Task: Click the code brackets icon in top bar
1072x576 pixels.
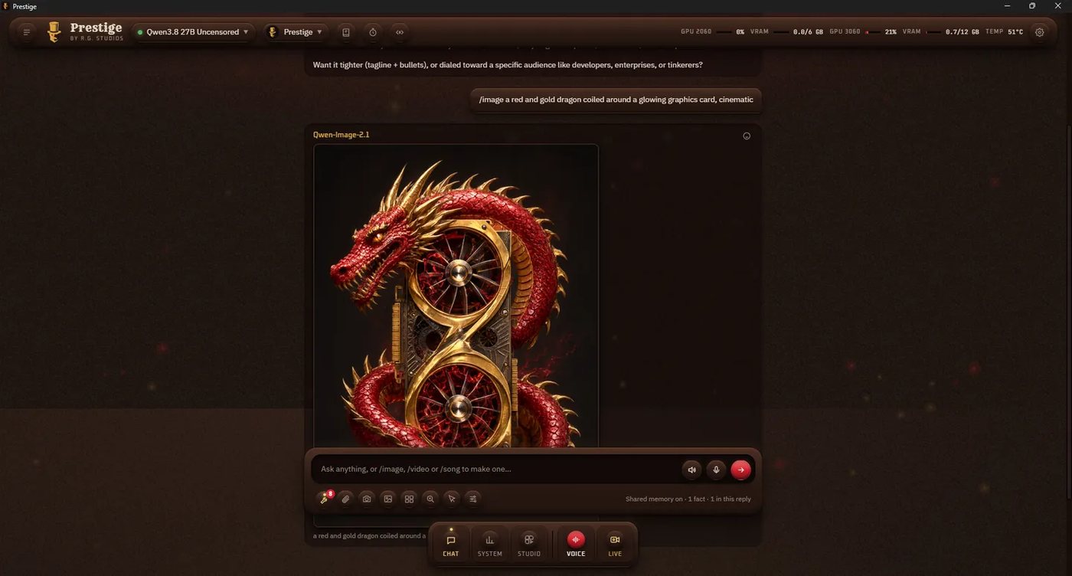Action: pos(399,32)
